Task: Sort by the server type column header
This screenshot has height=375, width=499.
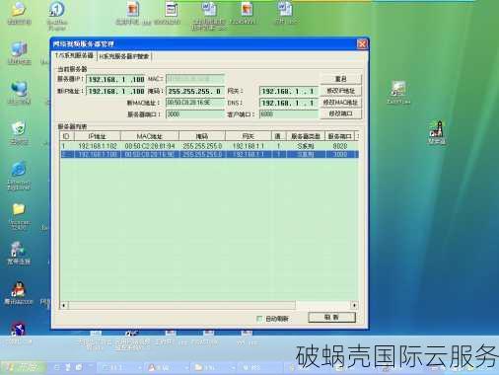Action: [306, 136]
